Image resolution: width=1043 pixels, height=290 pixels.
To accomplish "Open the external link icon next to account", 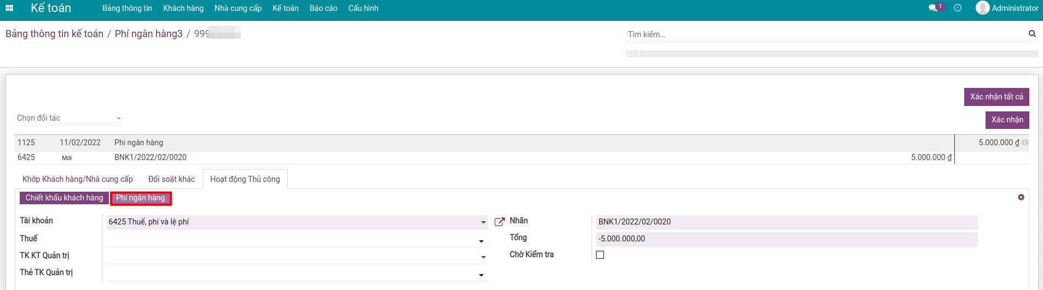I will [499, 222].
